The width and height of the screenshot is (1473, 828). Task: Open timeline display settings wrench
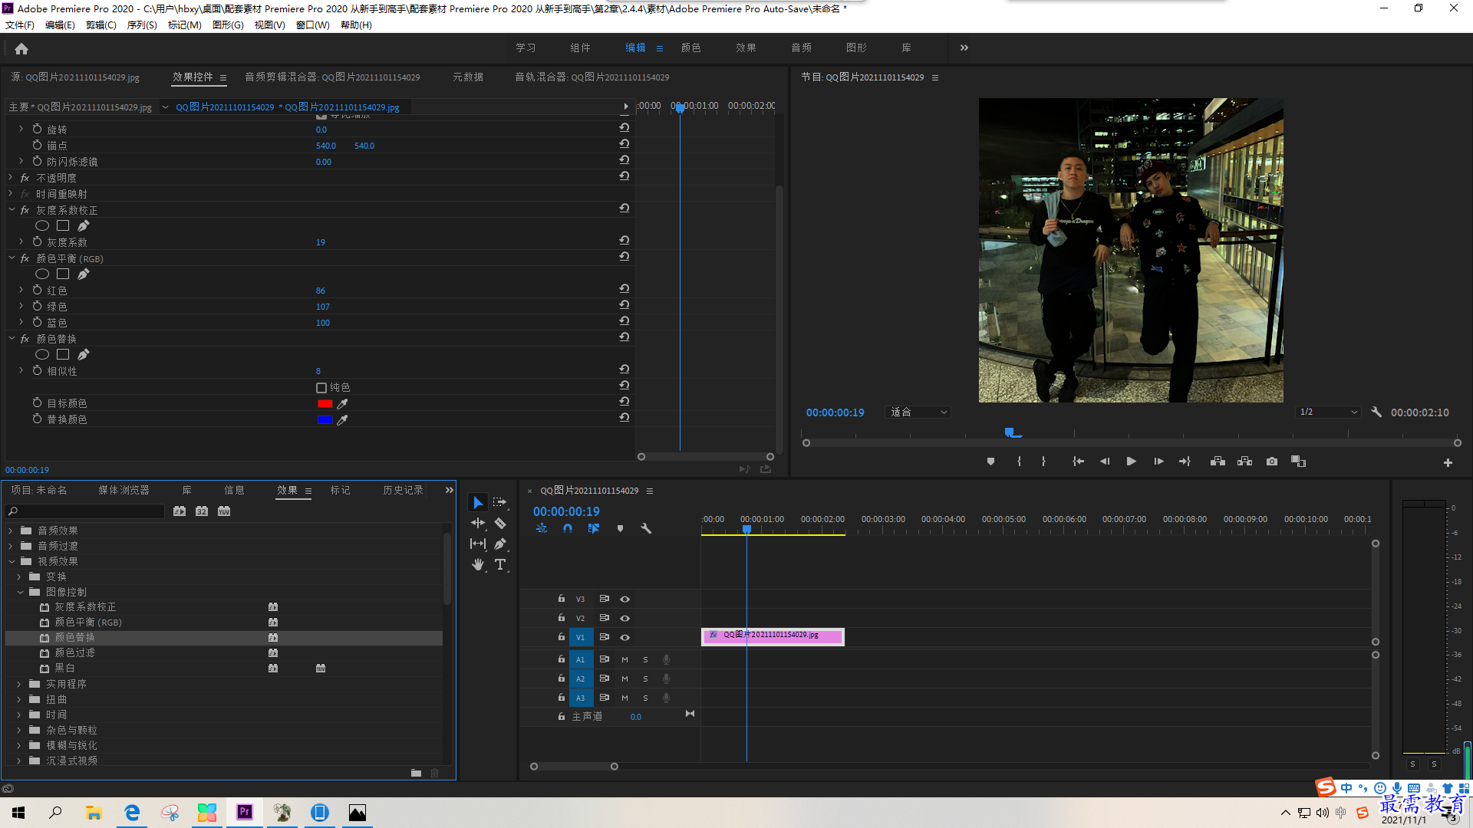click(646, 528)
